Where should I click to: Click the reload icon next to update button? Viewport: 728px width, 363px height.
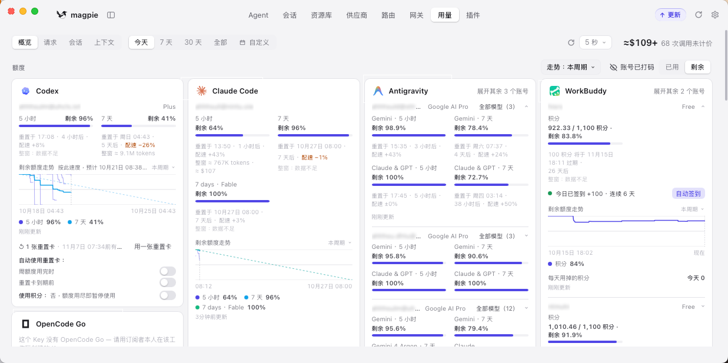click(x=699, y=15)
